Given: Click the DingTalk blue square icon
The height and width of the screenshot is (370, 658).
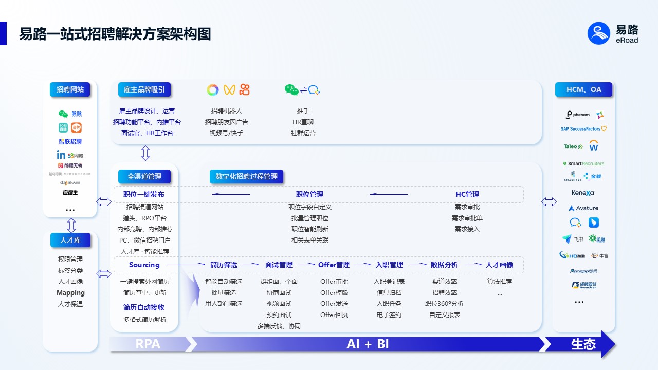Looking at the screenshot, I should tap(594, 223).
